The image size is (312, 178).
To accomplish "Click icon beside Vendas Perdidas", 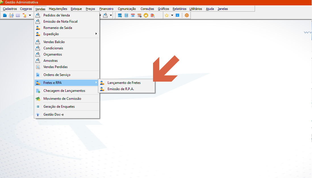I will click(38, 67).
